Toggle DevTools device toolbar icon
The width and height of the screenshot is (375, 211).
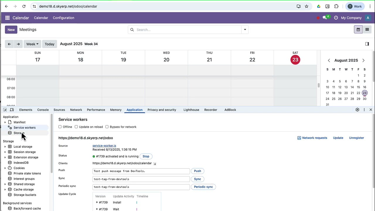pyautogui.click(x=12, y=110)
